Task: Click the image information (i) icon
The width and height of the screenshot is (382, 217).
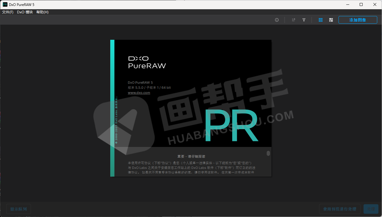Action: [x=277, y=20]
